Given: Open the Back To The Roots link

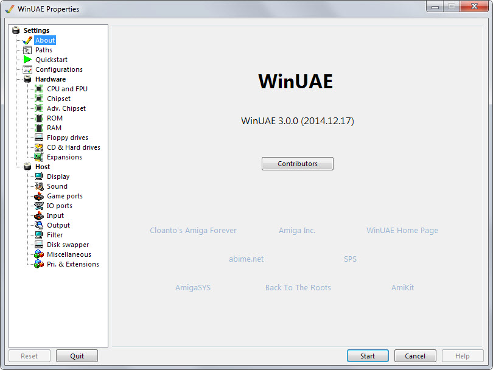Looking at the screenshot, I should pos(298,288).
